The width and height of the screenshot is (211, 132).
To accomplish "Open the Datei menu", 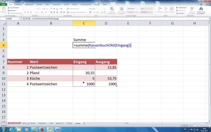I will (4, 4).
